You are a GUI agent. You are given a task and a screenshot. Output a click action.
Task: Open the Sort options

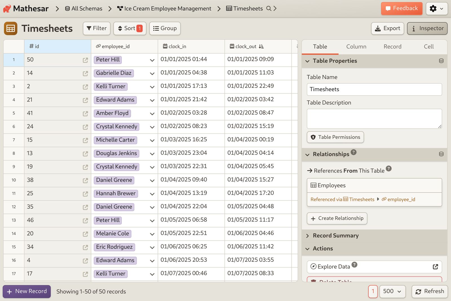tap(130, 28)
